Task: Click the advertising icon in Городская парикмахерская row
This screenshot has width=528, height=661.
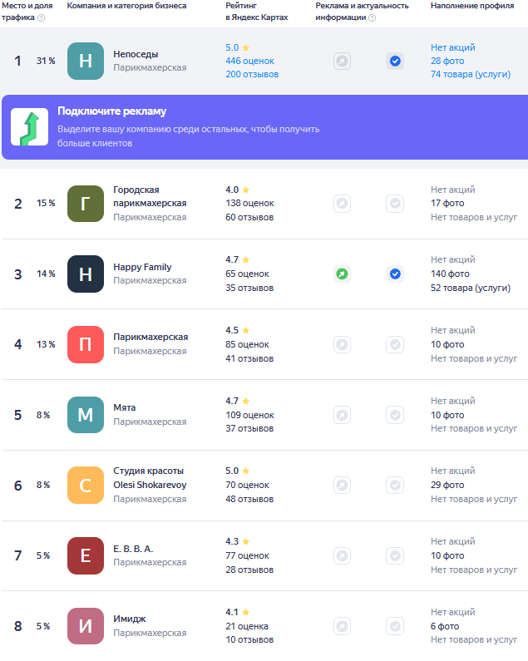Action: [x=342, y=204]
